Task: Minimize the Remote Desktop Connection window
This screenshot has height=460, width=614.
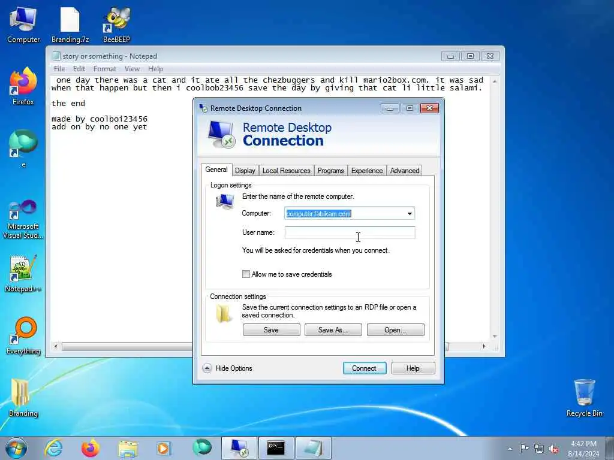Action: pos(390,108)
